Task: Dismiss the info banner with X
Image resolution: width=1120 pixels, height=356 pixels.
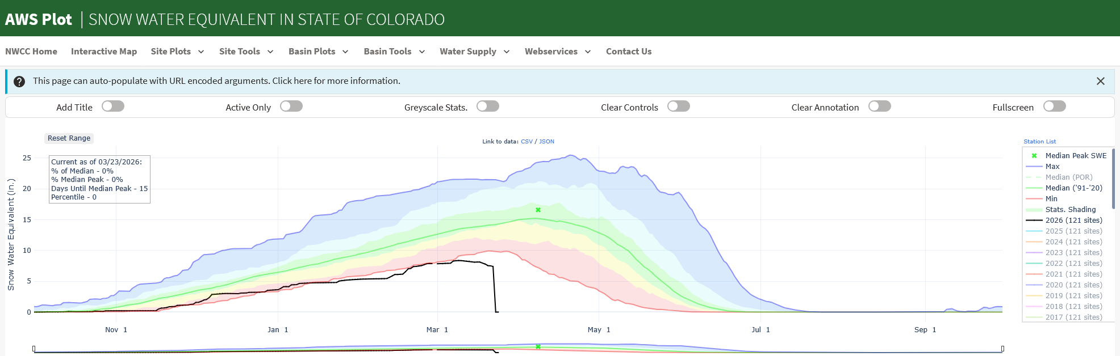Action: [x=1100, y=81]
